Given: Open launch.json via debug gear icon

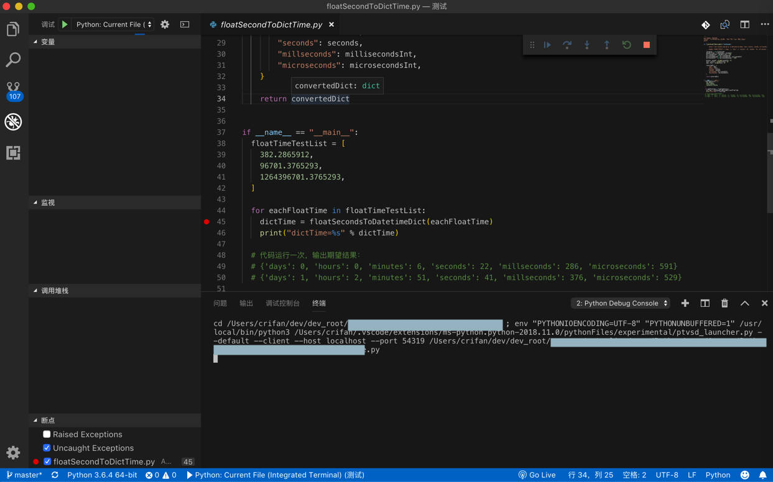Looking at the screenshot, I should (x=165, y=25).
